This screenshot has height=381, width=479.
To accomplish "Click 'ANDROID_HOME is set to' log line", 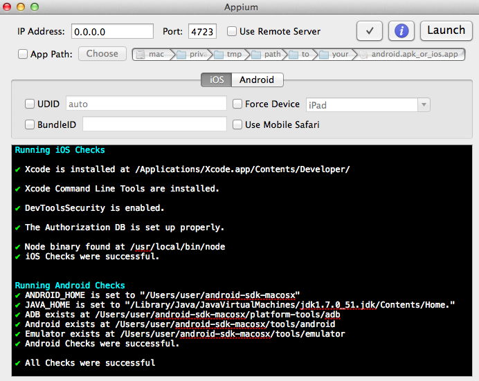I will coord(157,295).
